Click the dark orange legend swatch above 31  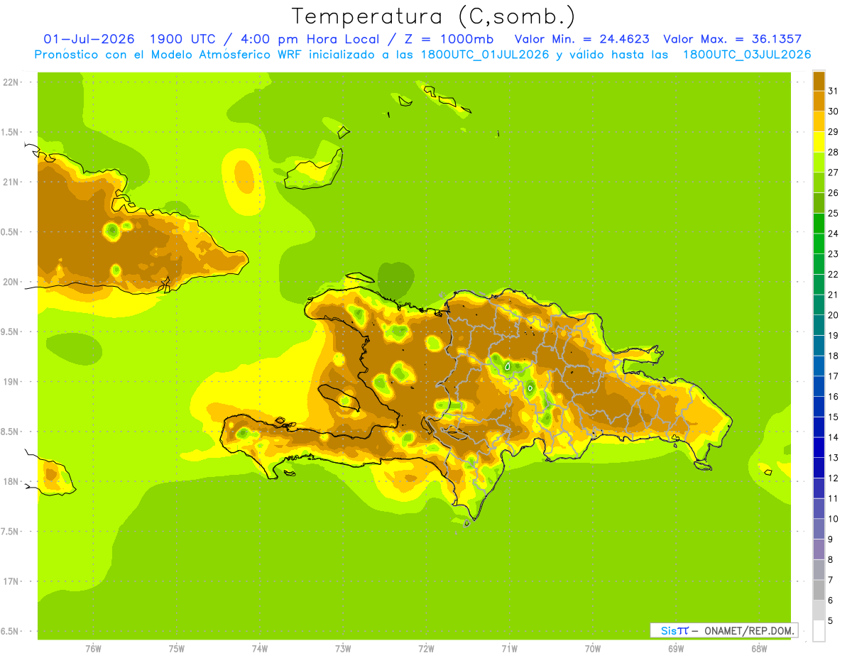click(819, 81)
